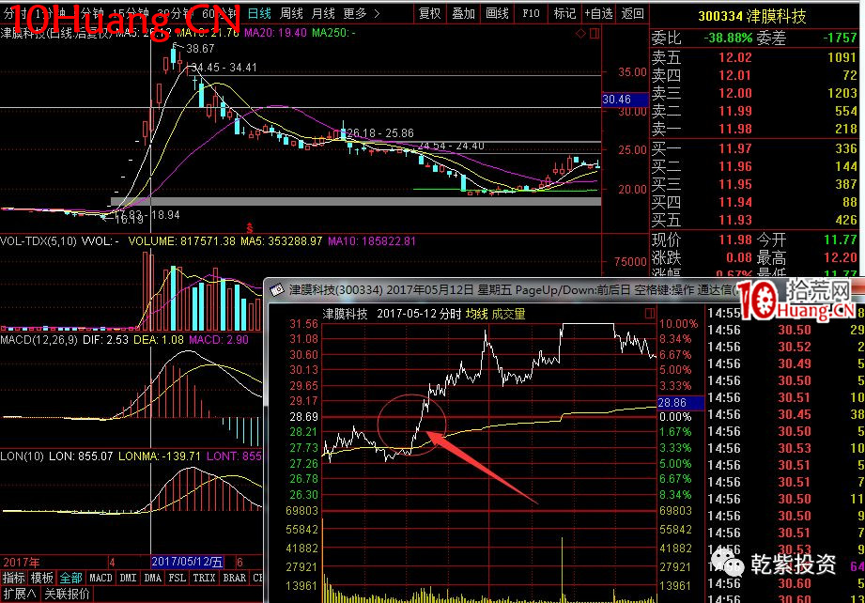
Task: Select the 买三 11.95 order row
Action: coord(755,184)
